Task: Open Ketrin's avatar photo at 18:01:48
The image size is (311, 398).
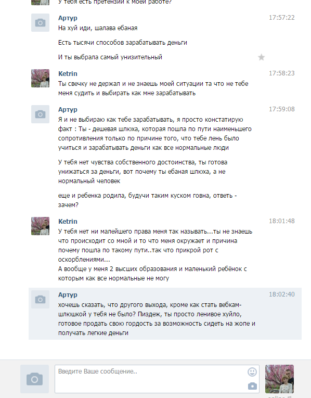Action: [40, 226]
